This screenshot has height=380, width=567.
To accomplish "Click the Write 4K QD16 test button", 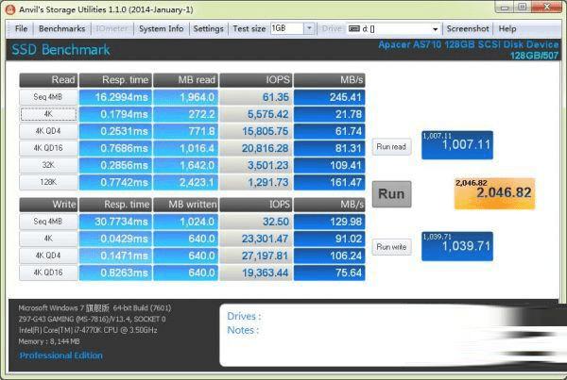I will (48, 273).
